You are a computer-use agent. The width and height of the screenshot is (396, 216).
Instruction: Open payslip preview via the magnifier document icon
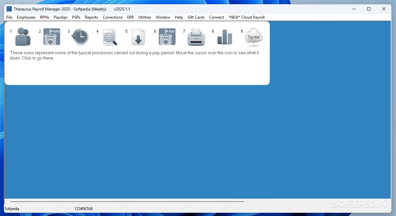pos(109,37)
